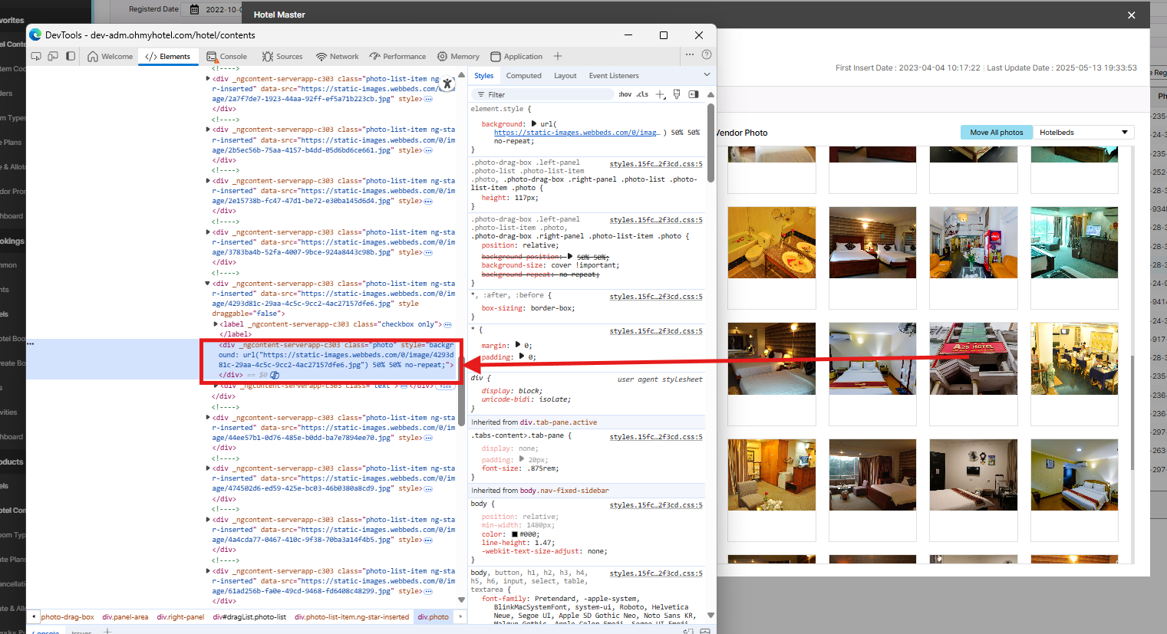This screenshot has height=634, width=1167.
Task: Expand more Styles pane tabs chevron
Action: (707, 75)
